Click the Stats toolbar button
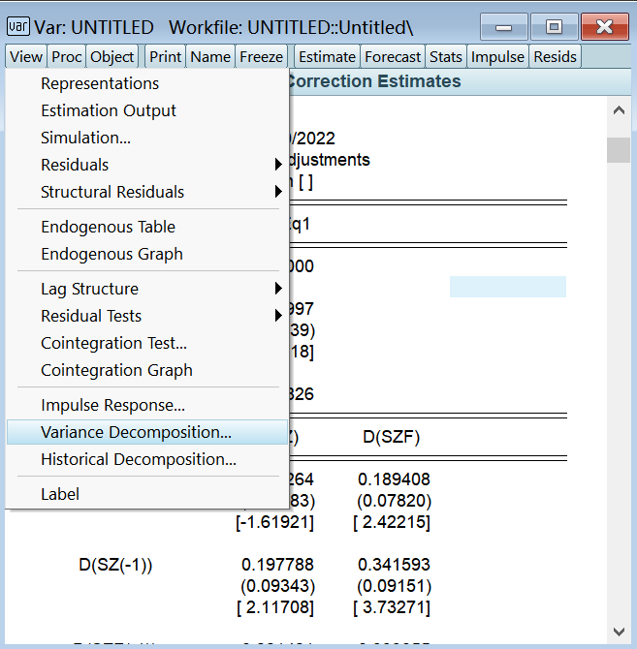This screenshot has height=649, width=637. tap(446, 57)
